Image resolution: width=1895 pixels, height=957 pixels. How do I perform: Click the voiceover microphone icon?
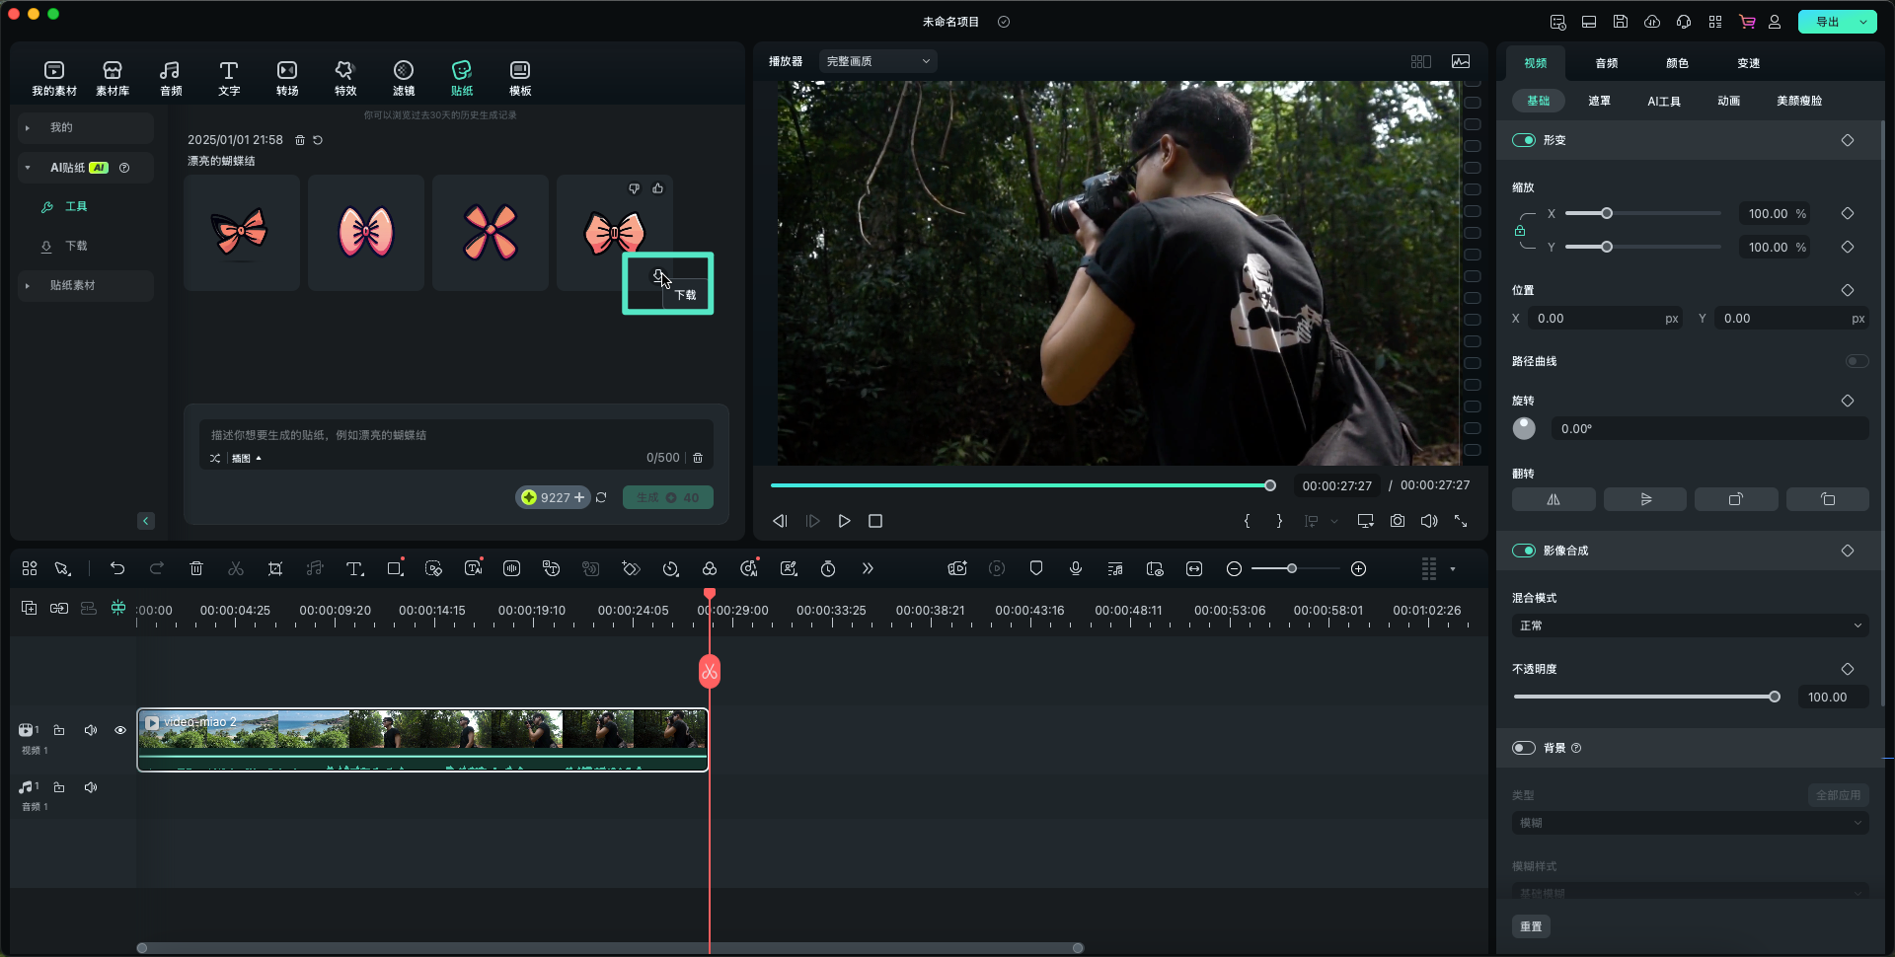click(1076, 568)
